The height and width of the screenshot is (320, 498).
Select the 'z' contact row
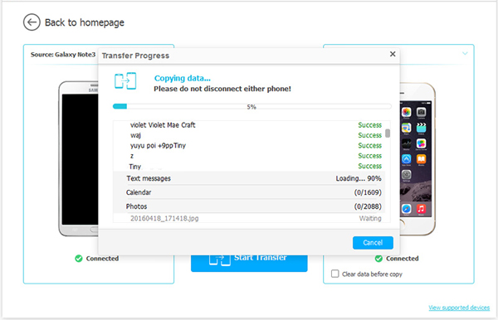249,156
